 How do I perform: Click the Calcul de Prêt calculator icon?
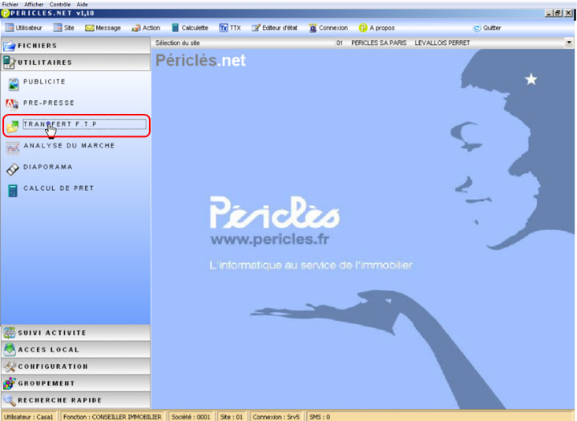13,190
